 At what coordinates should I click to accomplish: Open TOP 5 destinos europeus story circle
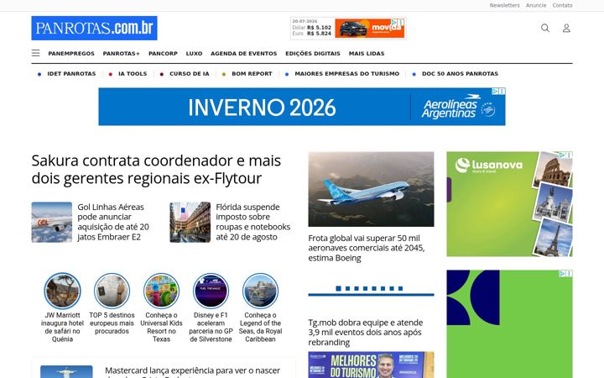click(112, 291)
